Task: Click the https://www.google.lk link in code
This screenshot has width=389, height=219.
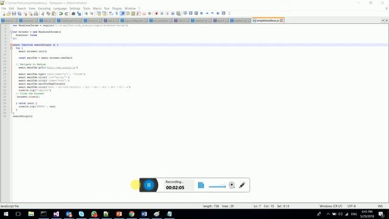Action: [61, 68]
